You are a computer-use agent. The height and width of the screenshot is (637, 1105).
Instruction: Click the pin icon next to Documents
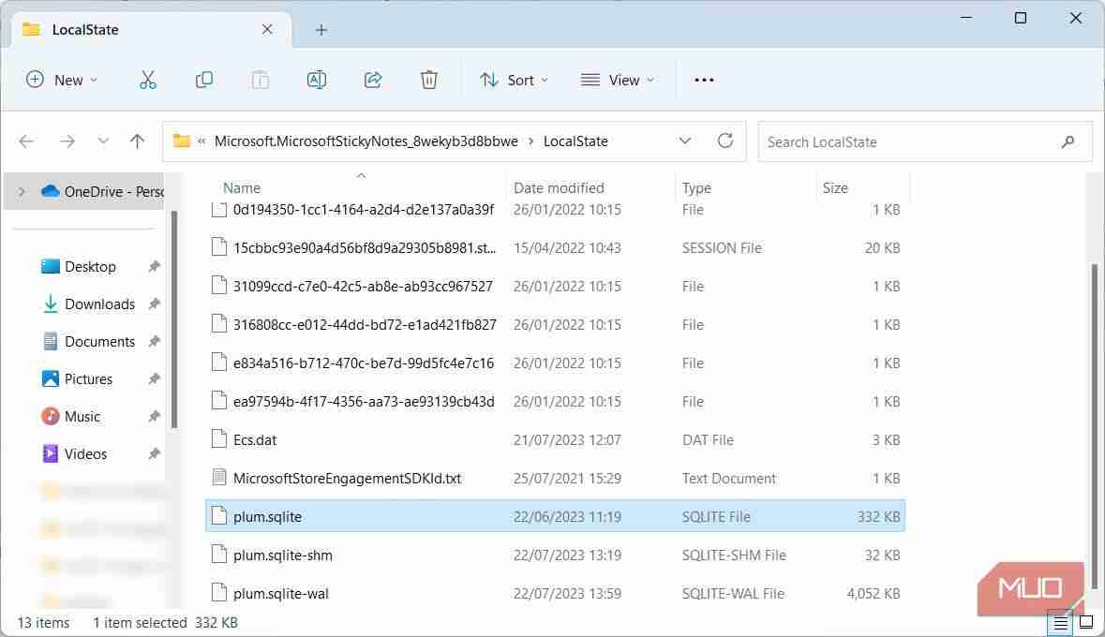[x=154, y=341]
